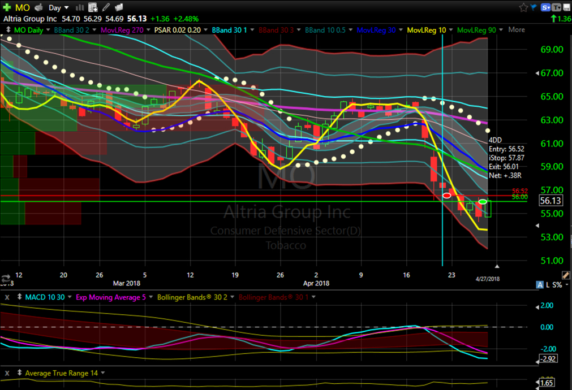Image resolution: width=572 pixels, height=390 pixels.
Task: Open the bar chart style icon
Action: 80,7
